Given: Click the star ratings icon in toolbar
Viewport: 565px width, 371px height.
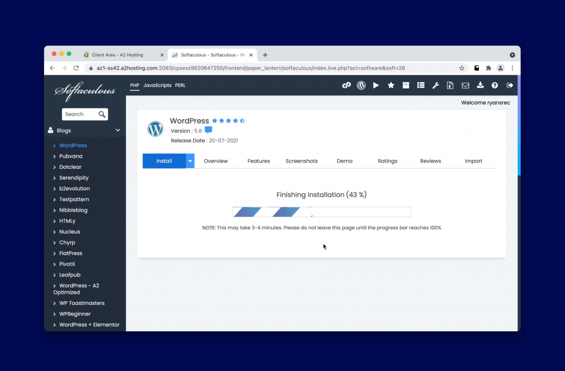Looking at the screenshot, I should coord(391,85).
